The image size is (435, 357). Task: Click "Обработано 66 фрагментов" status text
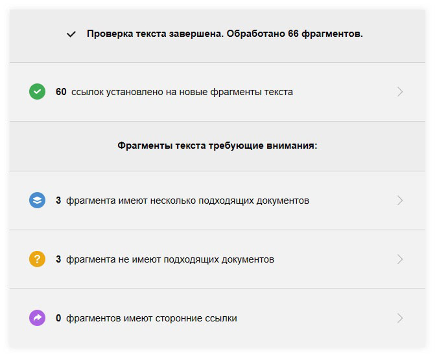tap(288, 34)
